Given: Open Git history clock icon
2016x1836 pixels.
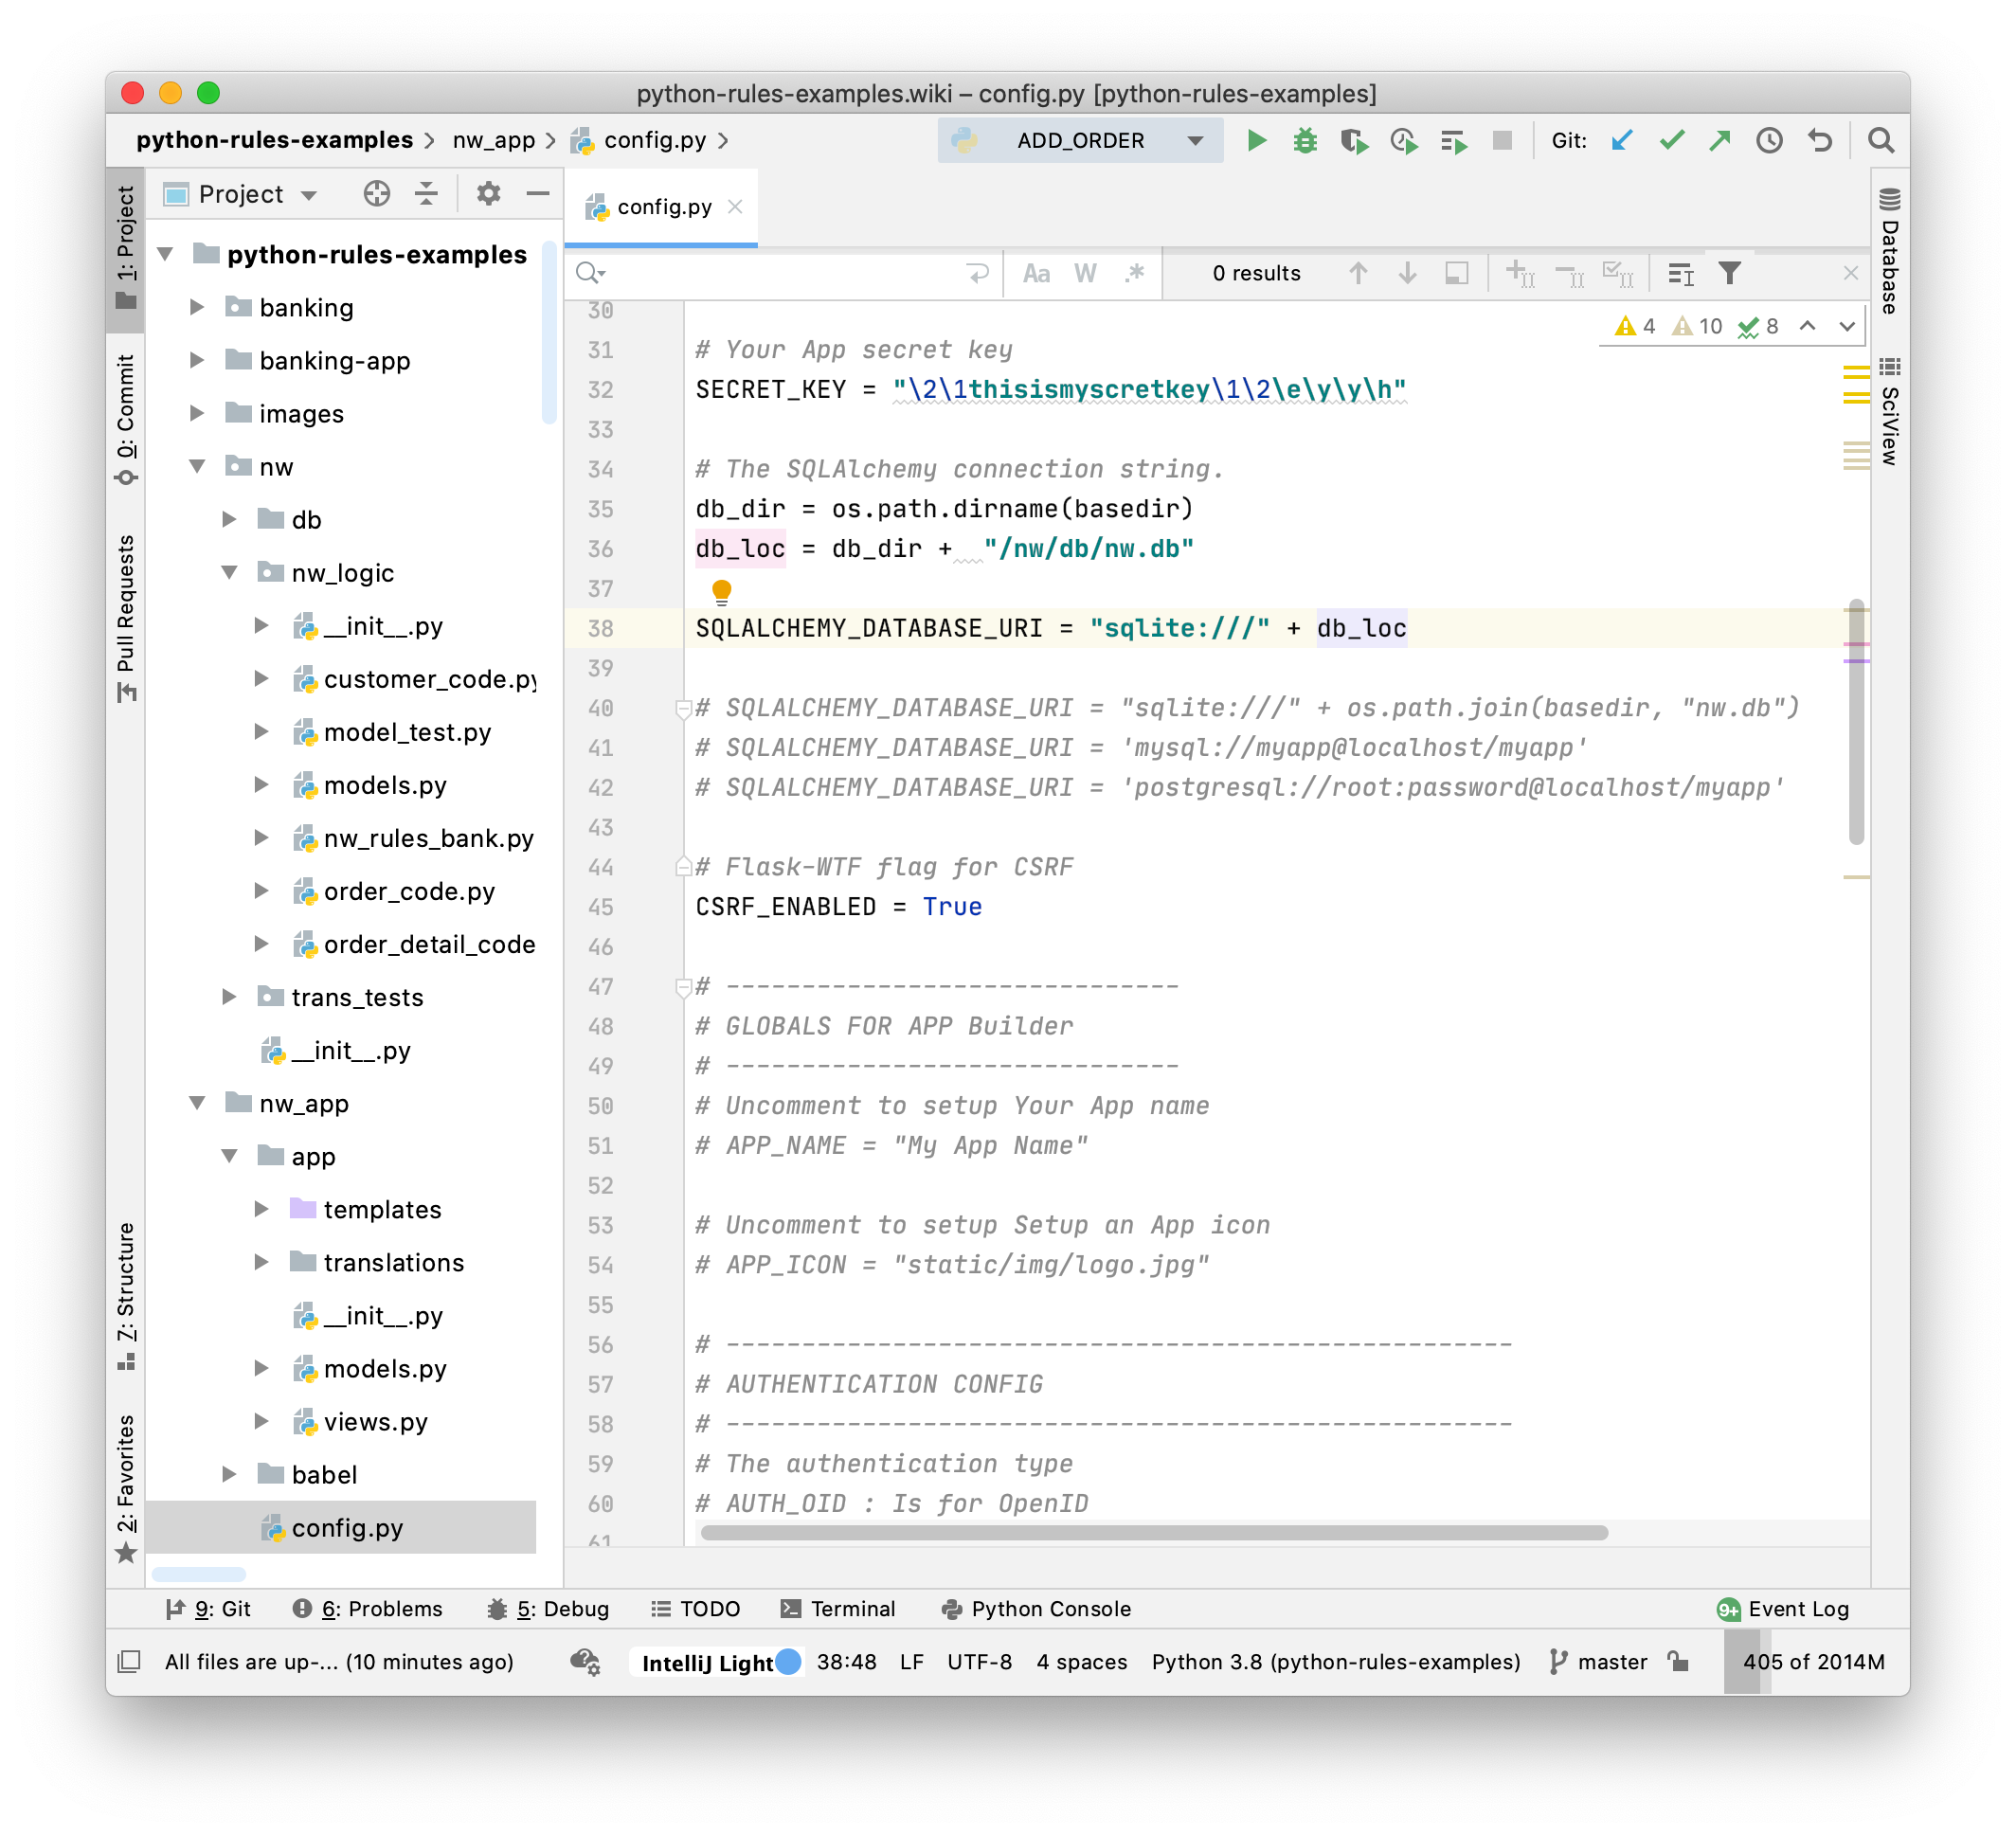Looking at the screenshot, I should 1769,141.
